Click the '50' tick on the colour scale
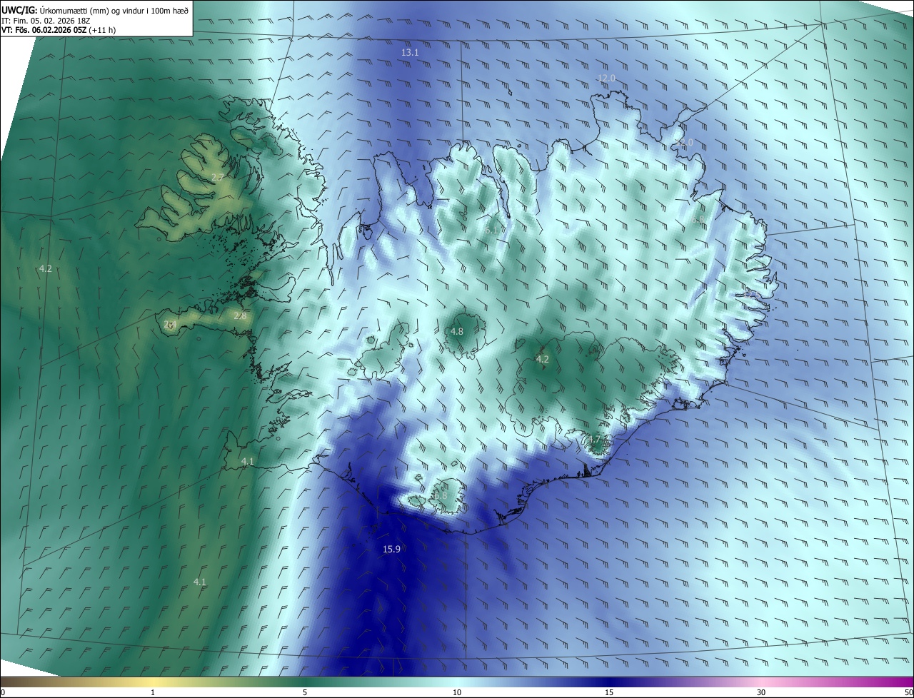The width and height of the screenshot is (914, 698). click(x=908, y=692)
